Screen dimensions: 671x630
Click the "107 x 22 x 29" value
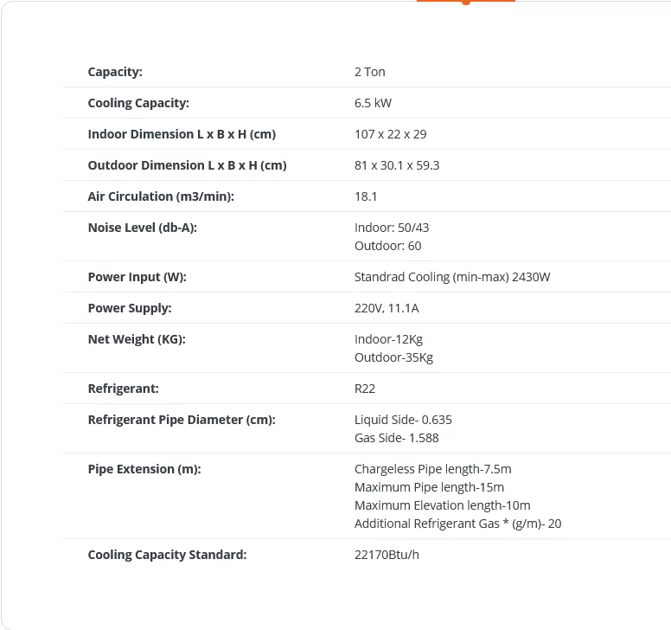coord(390,134)
